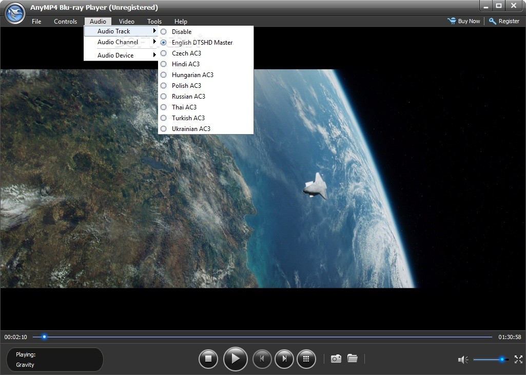Viewport: 526px width, 375px height.
Task: Close the open Audio menu
Action: pyautogui.click(x=98, y=22)
